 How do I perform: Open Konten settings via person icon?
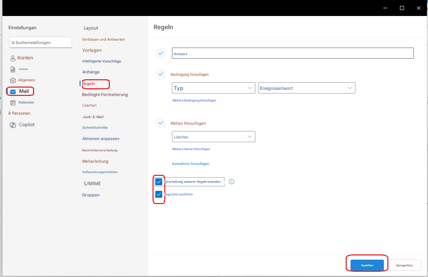pyautogui.click(x=13, y=58)
